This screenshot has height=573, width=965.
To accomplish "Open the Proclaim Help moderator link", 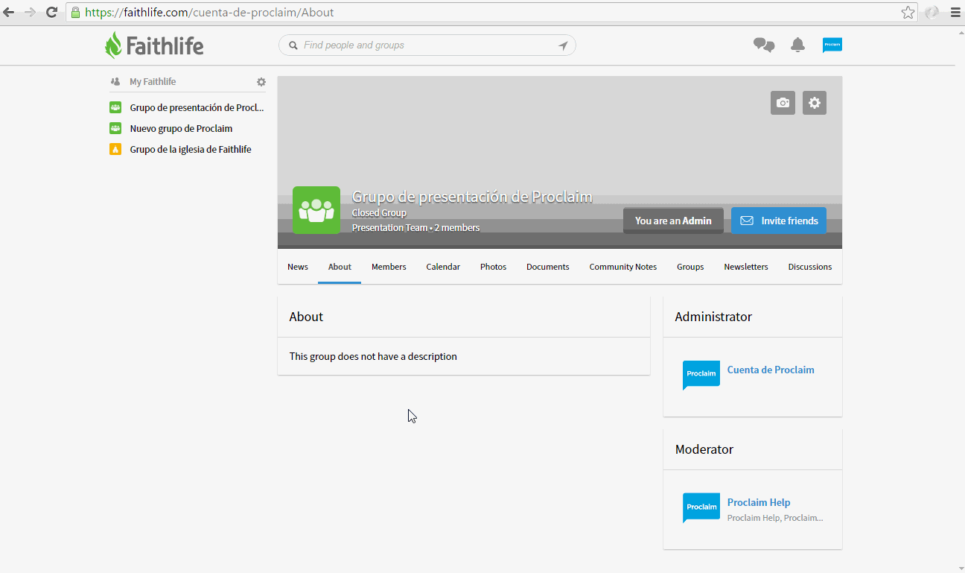I will [758, 502].
